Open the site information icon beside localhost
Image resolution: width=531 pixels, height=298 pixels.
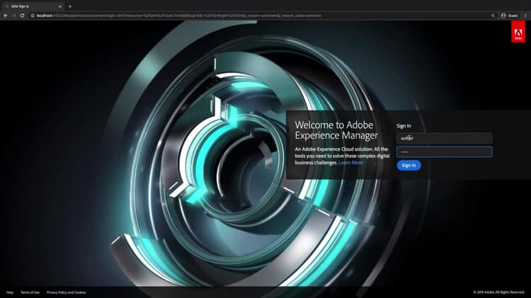[x=33, y=16]
